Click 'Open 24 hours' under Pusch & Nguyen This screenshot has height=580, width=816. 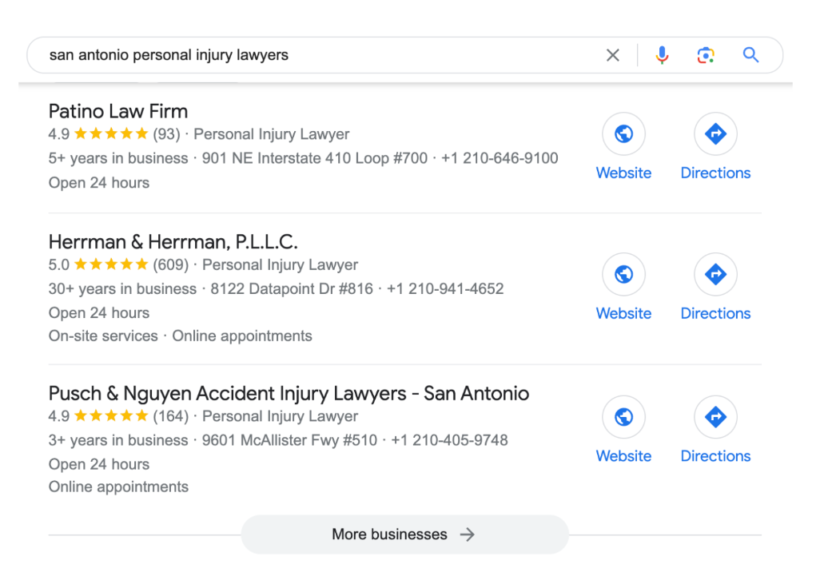point(99,464)
